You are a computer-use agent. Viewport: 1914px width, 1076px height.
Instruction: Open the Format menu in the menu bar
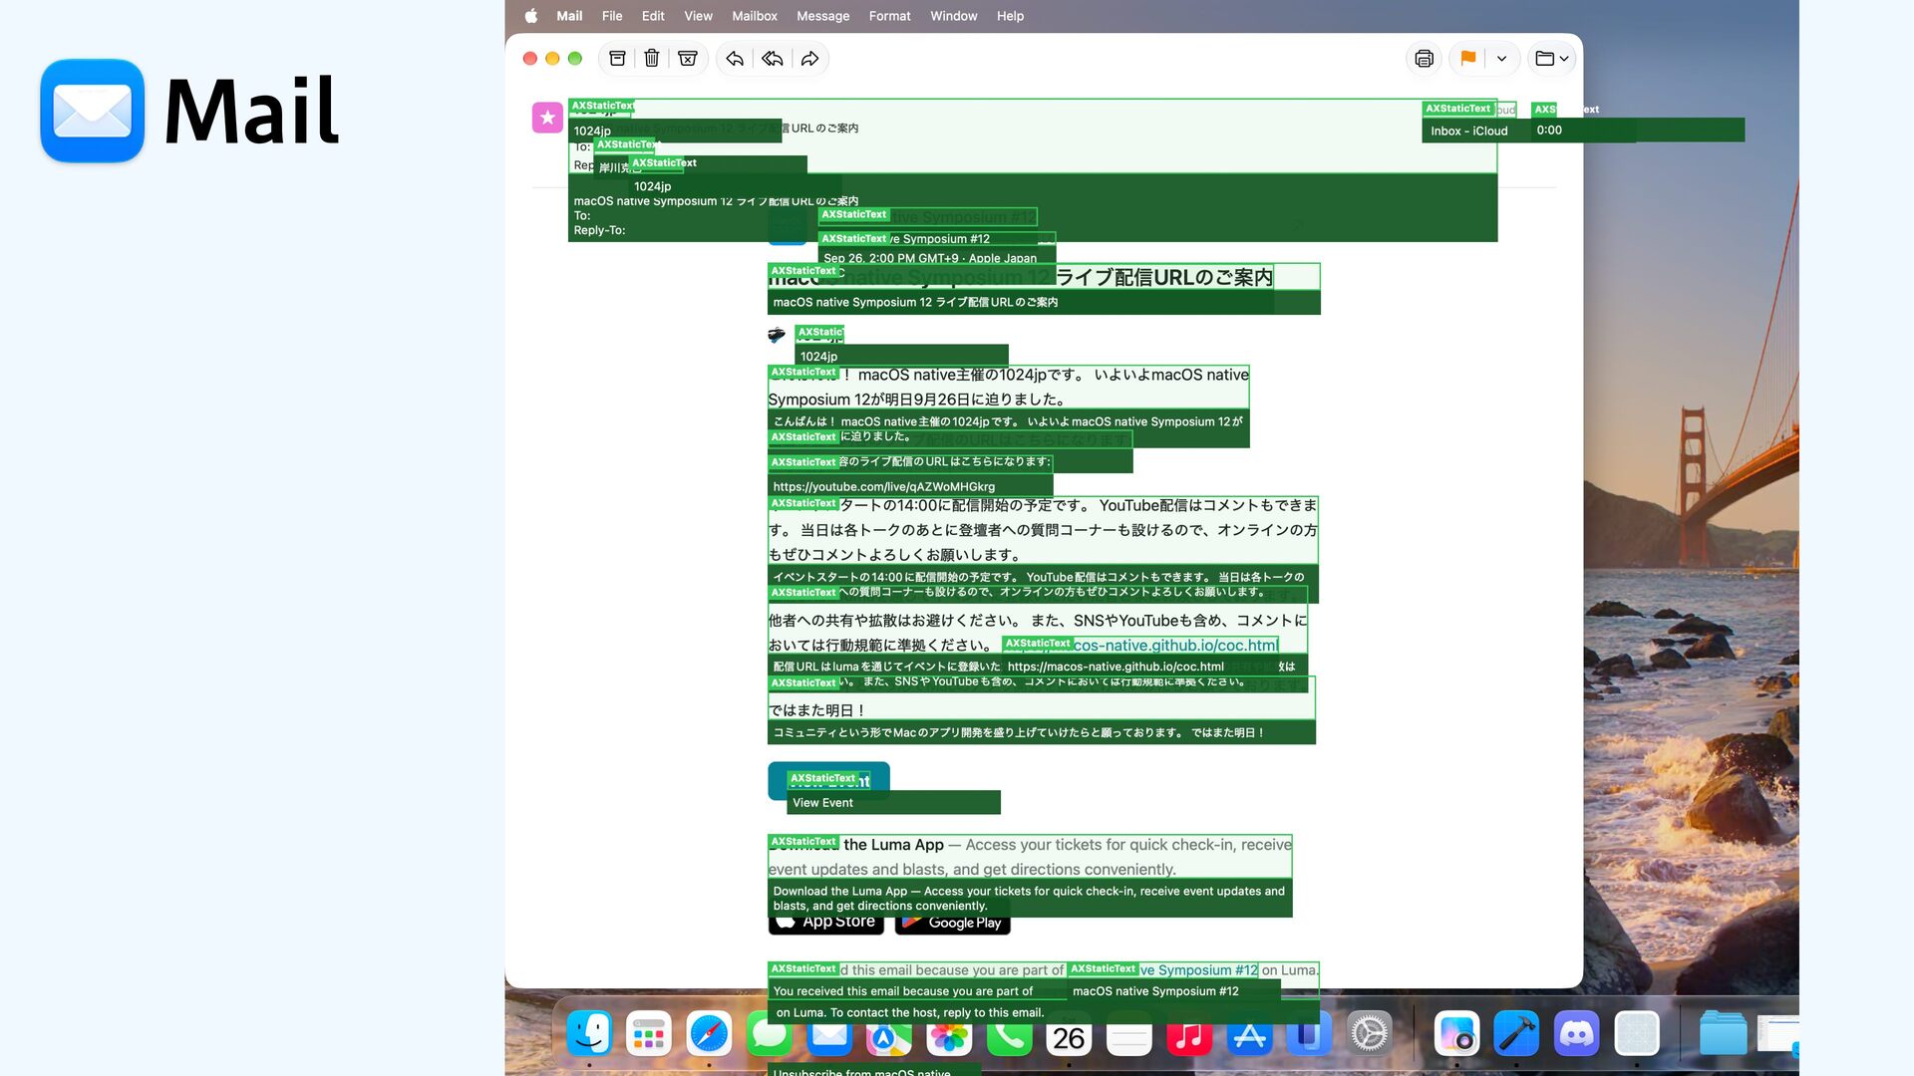tap(889, 16)
